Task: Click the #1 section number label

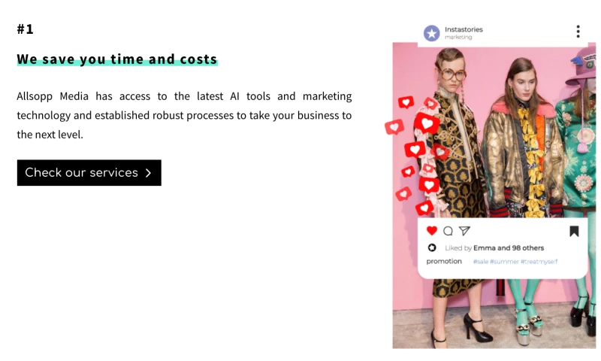Action: (x=26, y=29)
